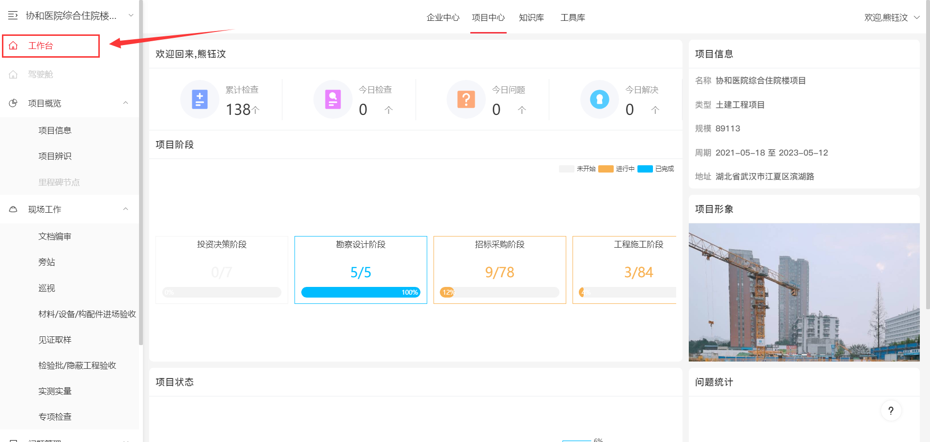Toggle the sidebar collapse hamburger icon

tap(13, 16)
